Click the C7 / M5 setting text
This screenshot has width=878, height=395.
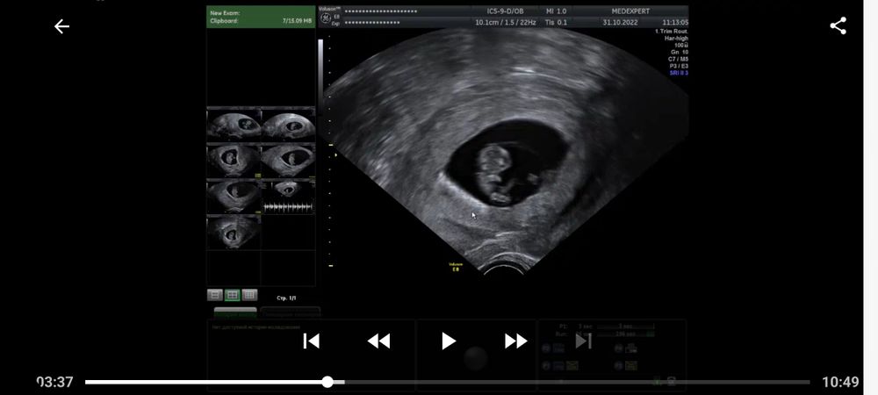pos(679,59)
